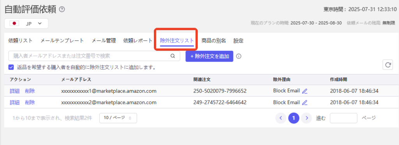Switch to 依頼レポート tab
This screenshot has height=145, width=399.
[x=138, y=41]
